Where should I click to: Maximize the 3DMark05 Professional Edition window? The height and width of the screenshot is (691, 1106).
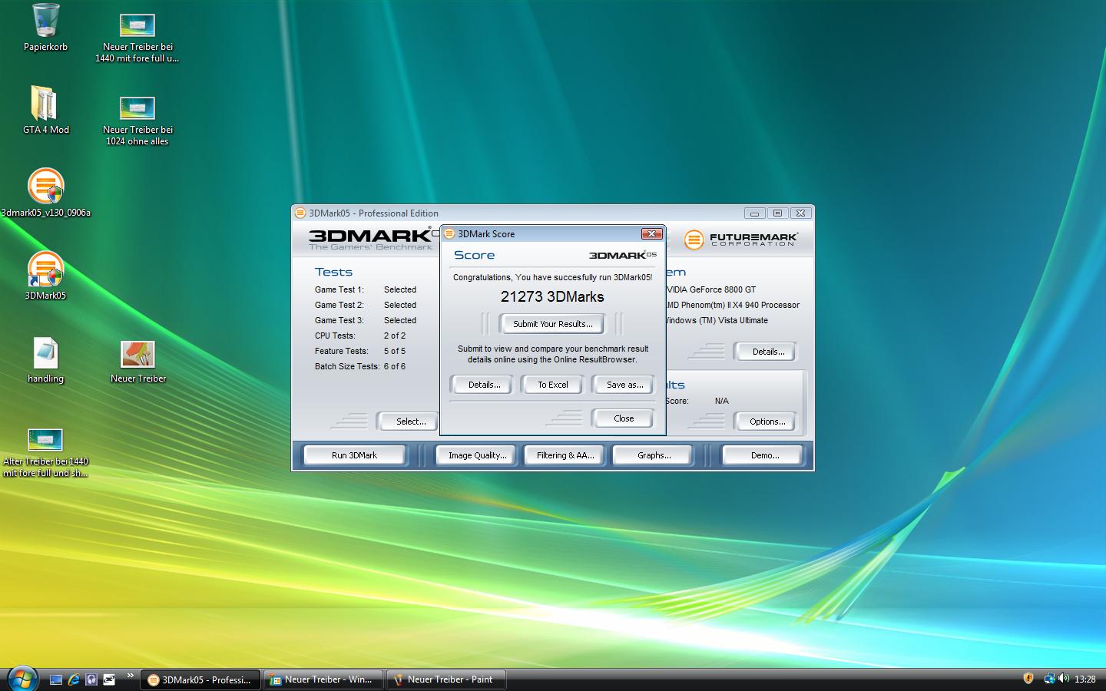tap(777, 213)
